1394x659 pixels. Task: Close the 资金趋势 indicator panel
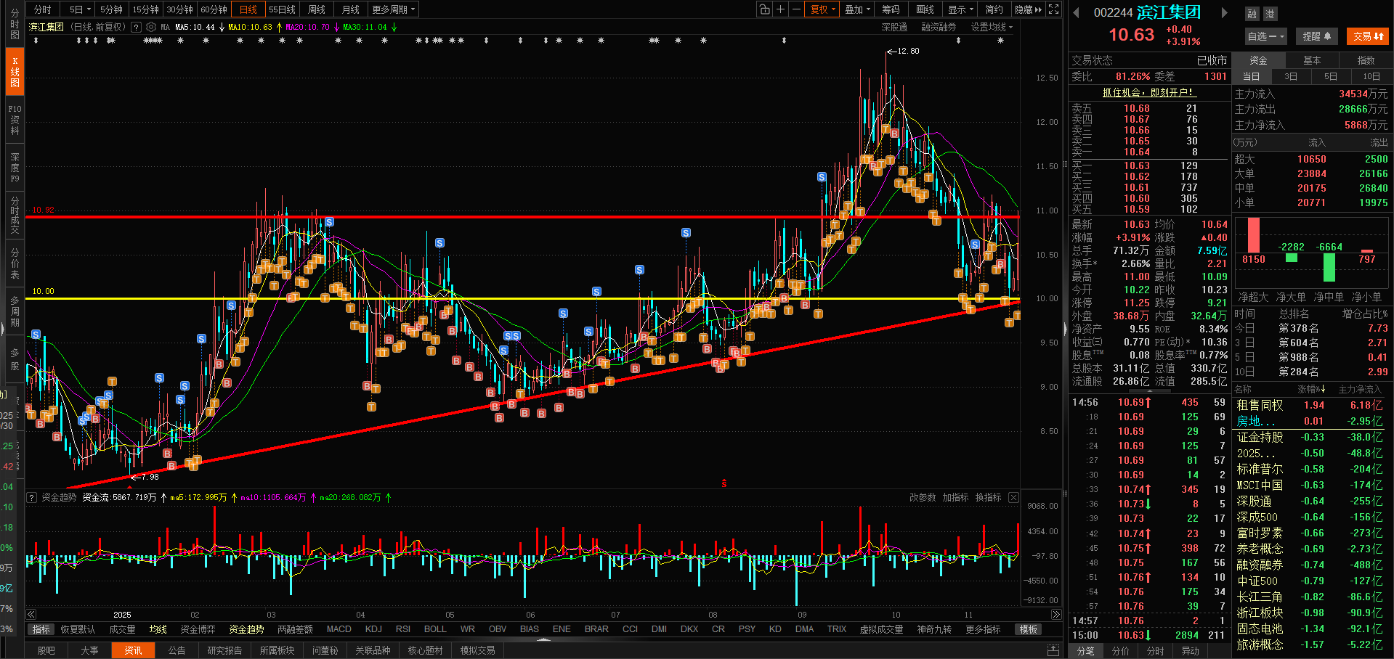[1013, 497]
